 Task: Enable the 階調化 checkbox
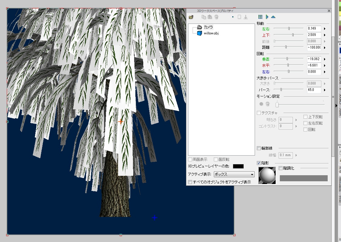(280, 168)
